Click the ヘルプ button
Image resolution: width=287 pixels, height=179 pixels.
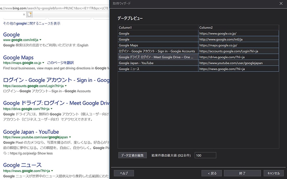click(x=124, y=173)
